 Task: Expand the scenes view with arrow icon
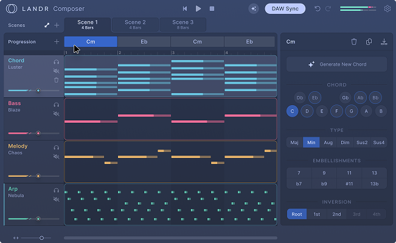point(47,26)
